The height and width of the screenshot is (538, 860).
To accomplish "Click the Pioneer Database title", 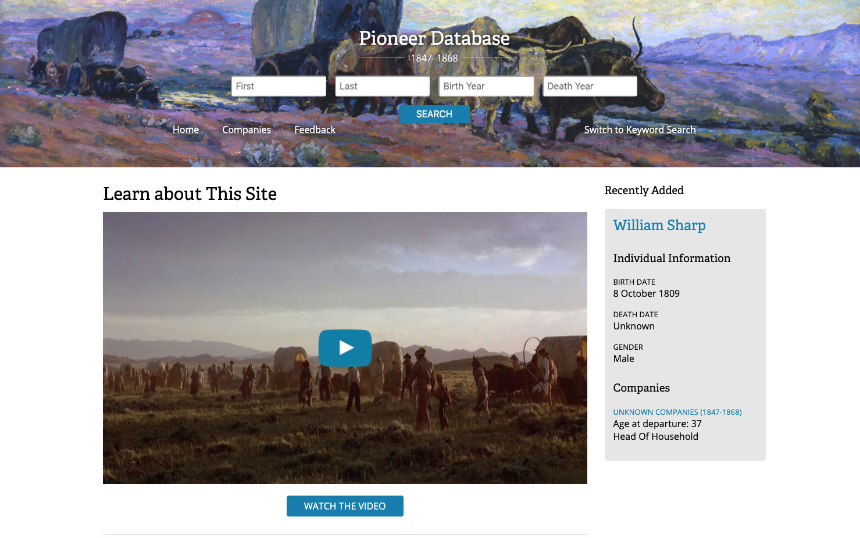I will click(434, 38).
